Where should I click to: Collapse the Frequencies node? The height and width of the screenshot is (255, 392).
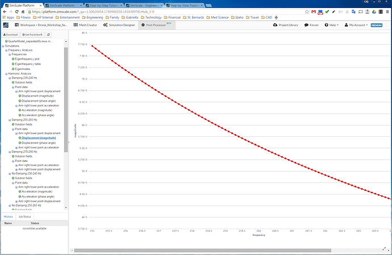tap(10, 55)
